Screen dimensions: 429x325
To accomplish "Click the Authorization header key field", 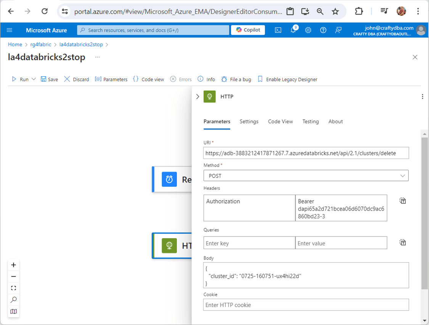I will tap(249, 208).
